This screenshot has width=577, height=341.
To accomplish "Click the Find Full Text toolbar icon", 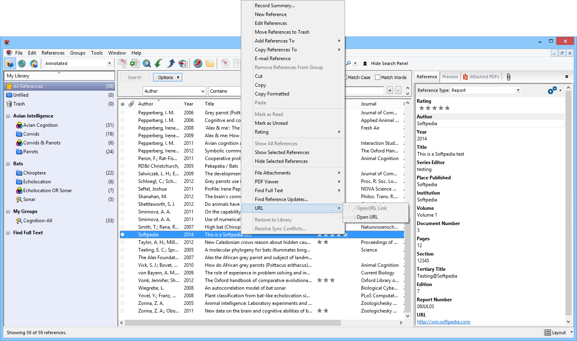I will (183, 63).
